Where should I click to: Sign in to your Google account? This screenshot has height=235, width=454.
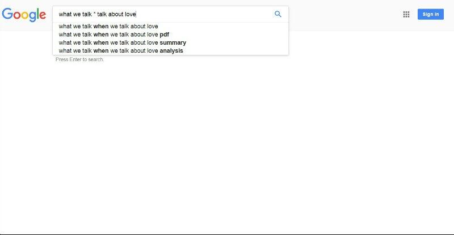pos(431,14)
